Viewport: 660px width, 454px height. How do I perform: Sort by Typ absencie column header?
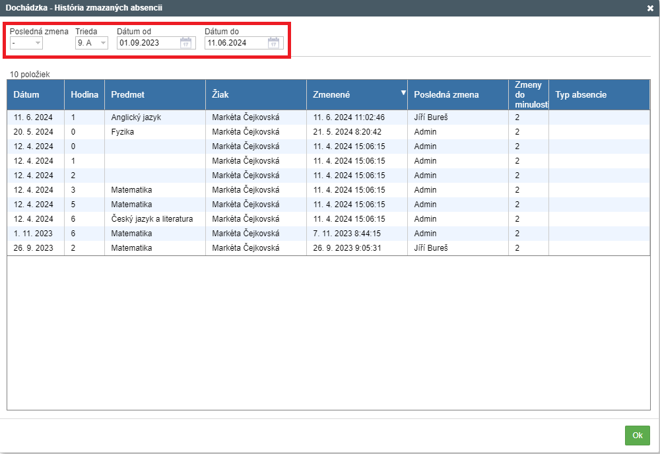pos(599,94)
